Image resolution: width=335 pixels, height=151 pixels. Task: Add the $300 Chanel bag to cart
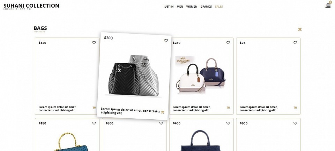pos(163,112)
